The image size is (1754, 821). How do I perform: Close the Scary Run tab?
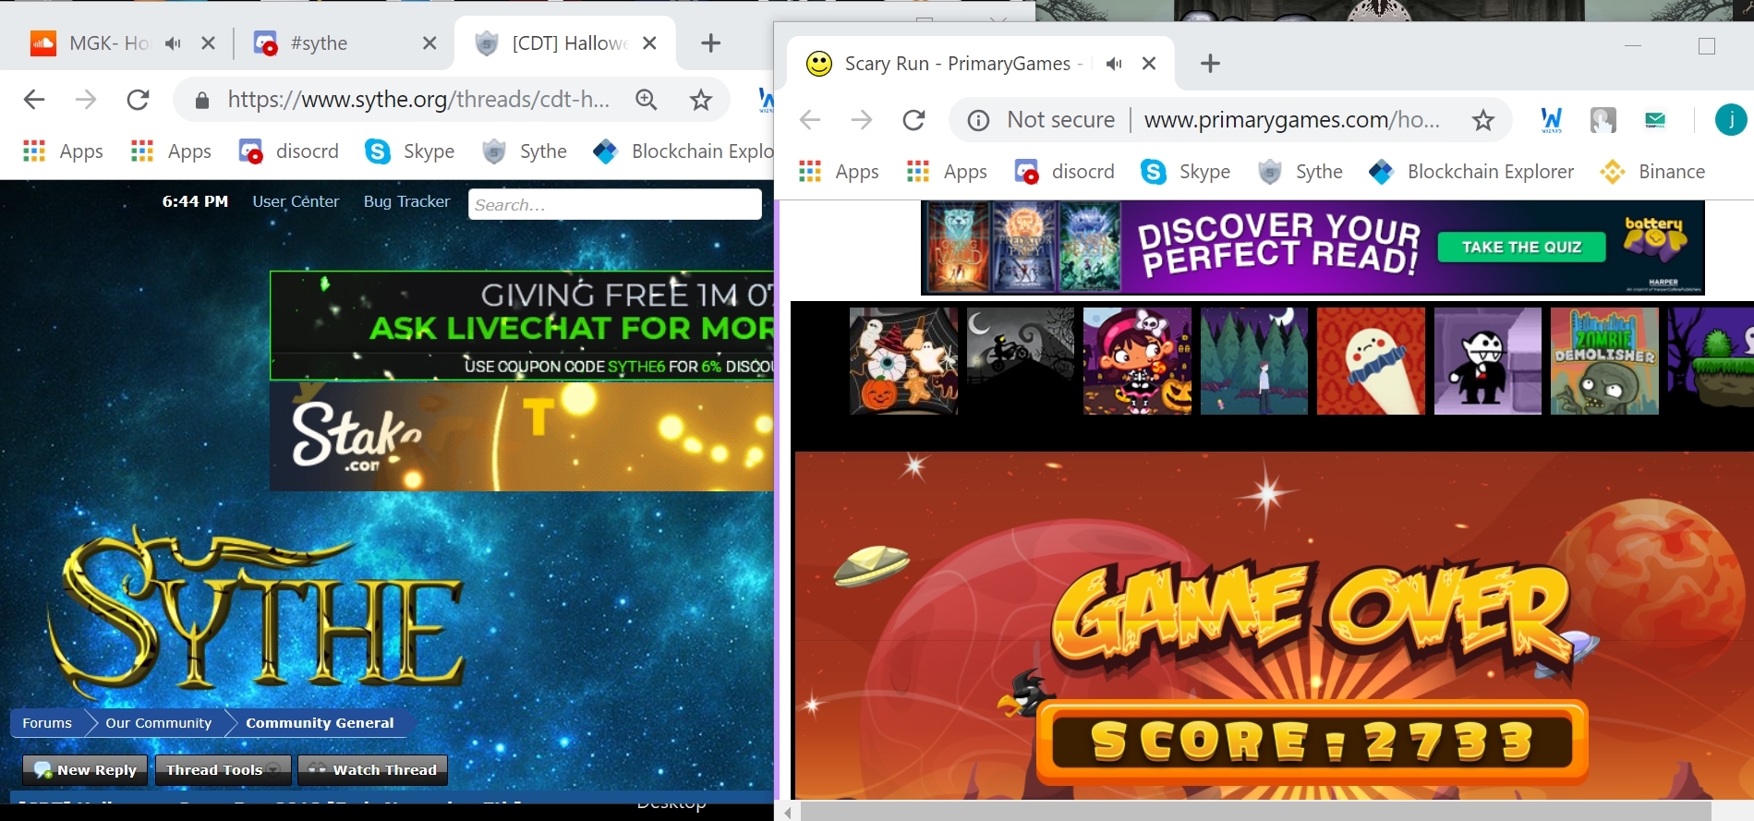[x=1149, y=64]
